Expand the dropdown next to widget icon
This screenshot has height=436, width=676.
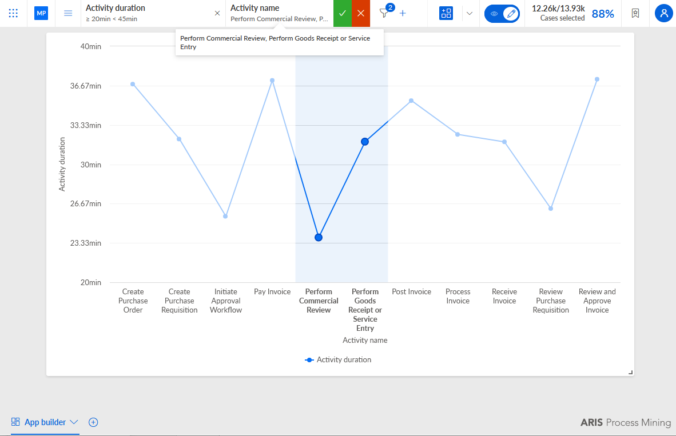(470, 13)
